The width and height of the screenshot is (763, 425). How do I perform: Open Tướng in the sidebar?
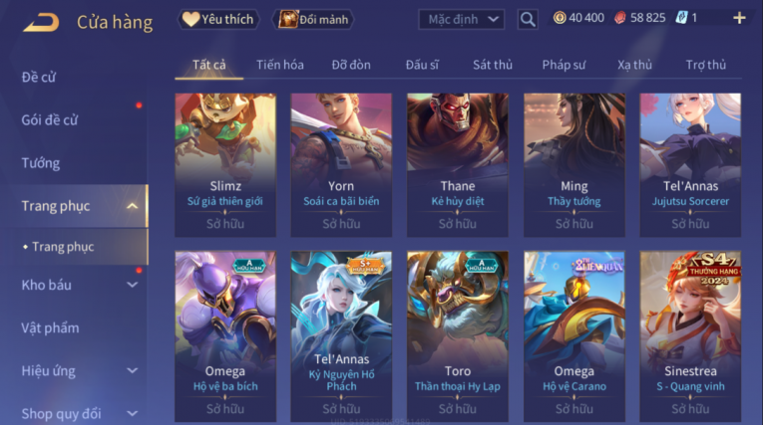[x=40, y=162]
